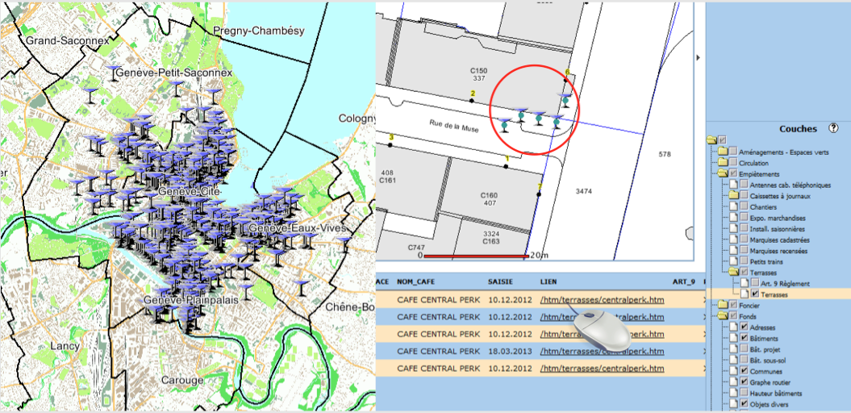851x413 pixels.
Task: Click the Caissettes à journaux folder icon
Action: pos(734,196)
